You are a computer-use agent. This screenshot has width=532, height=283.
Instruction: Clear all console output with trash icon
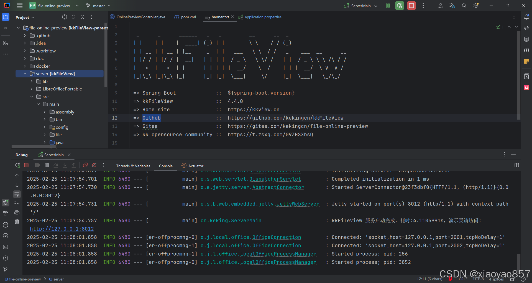point(17,221)
